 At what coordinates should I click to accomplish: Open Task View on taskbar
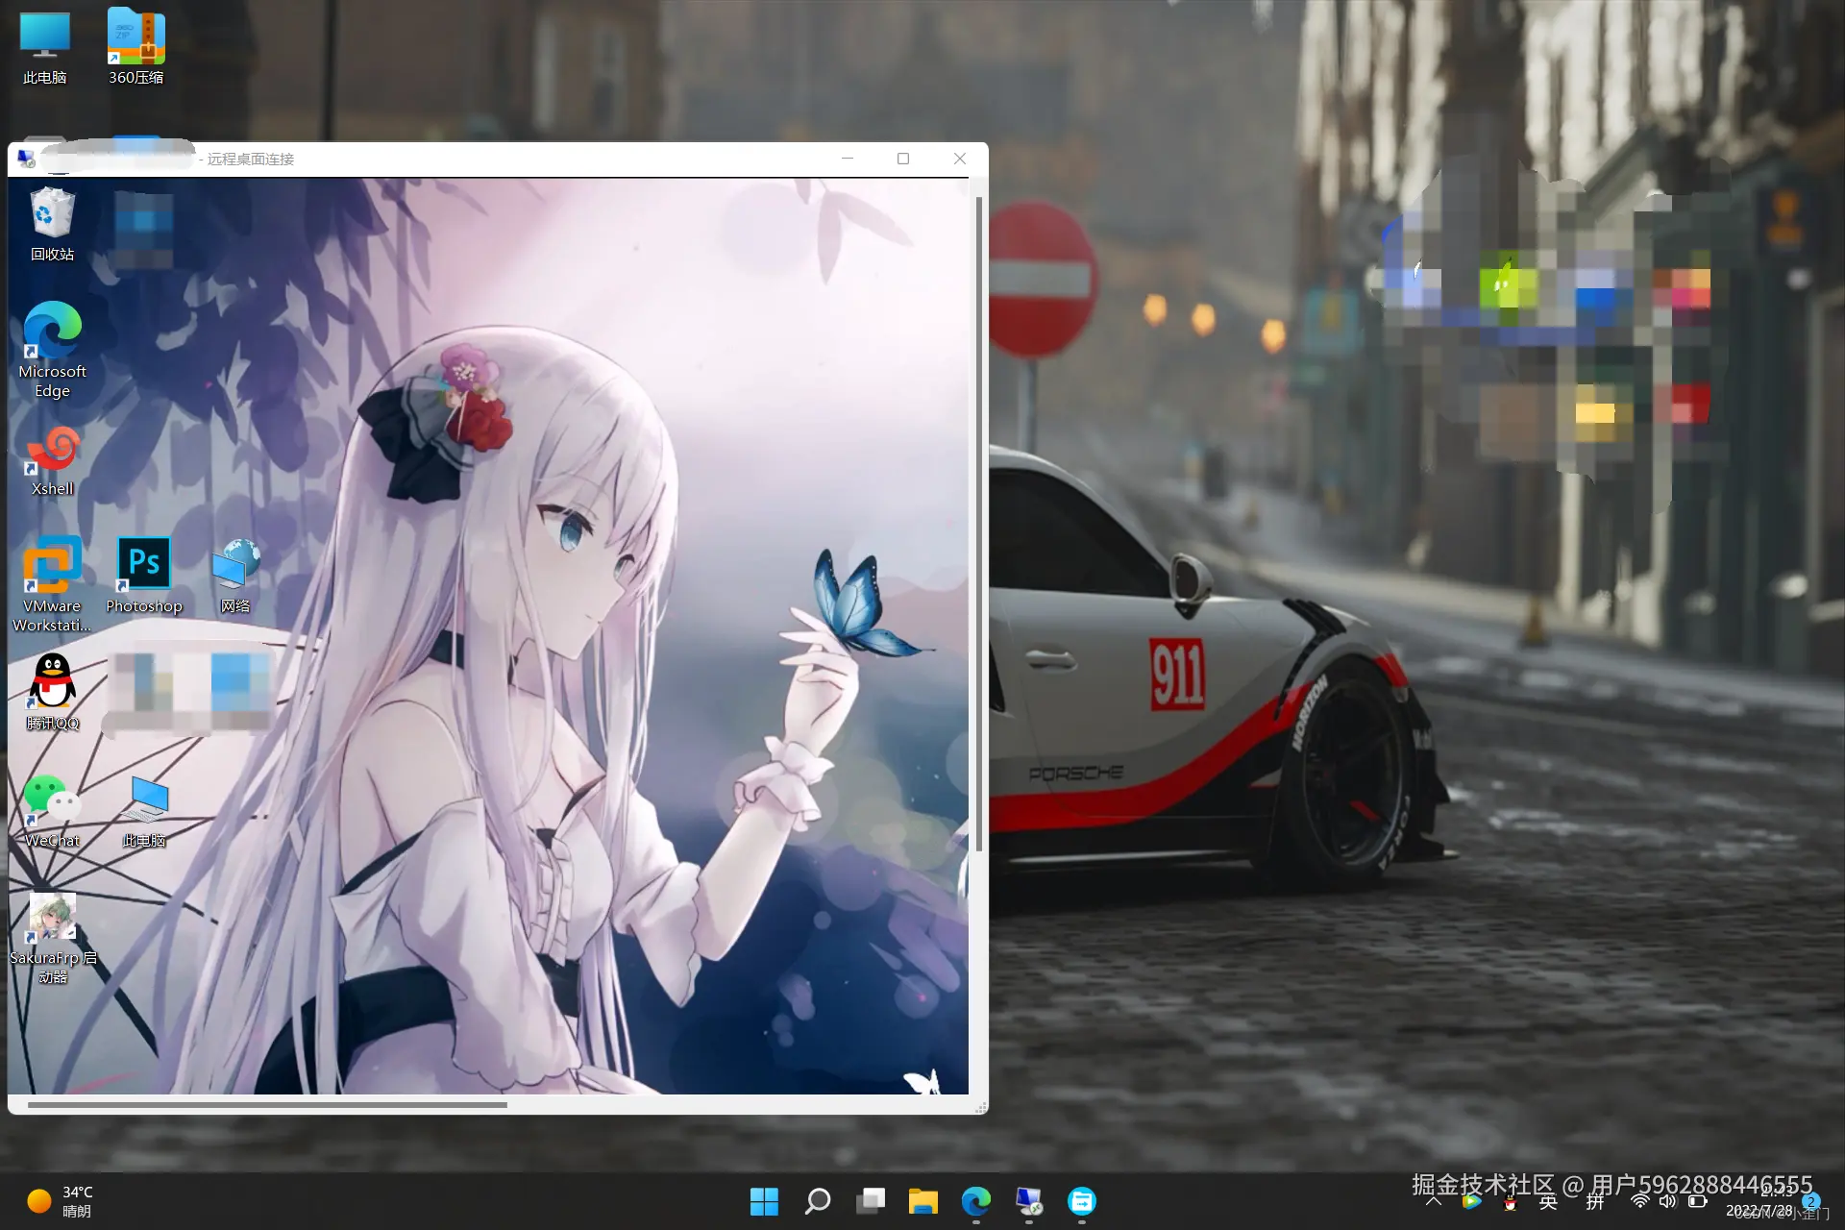pyautogui.click(x=871, y=1201)
